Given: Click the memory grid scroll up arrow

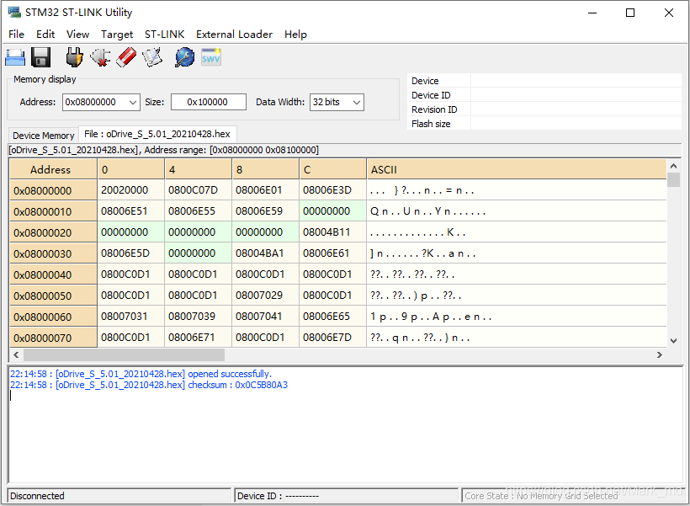Looking at the screenshot, I should [x=673, y=166].
